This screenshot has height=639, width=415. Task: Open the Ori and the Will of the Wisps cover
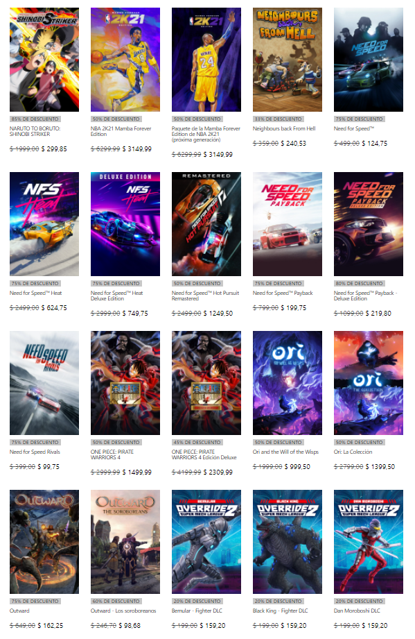pyautogui.click(x=288, y=383)
